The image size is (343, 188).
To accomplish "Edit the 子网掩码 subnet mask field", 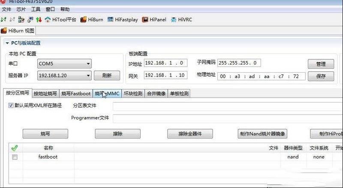I will [239, 63].
